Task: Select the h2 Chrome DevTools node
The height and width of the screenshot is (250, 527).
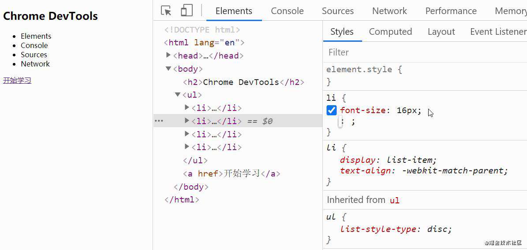Action: [244, 82]
